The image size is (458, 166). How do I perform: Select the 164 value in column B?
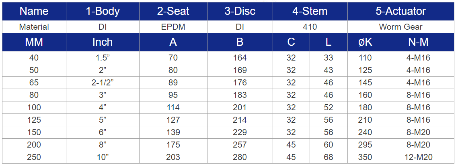point(240,58)
